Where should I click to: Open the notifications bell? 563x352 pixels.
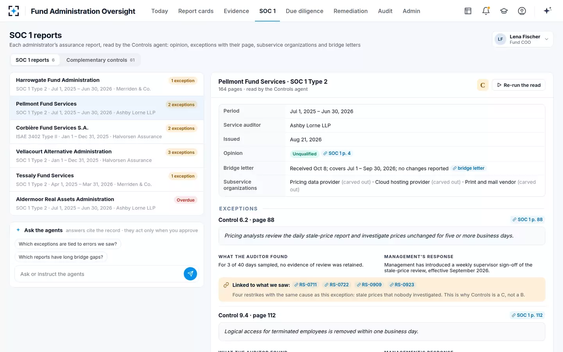pyautogui.click(x=486, y=11)
